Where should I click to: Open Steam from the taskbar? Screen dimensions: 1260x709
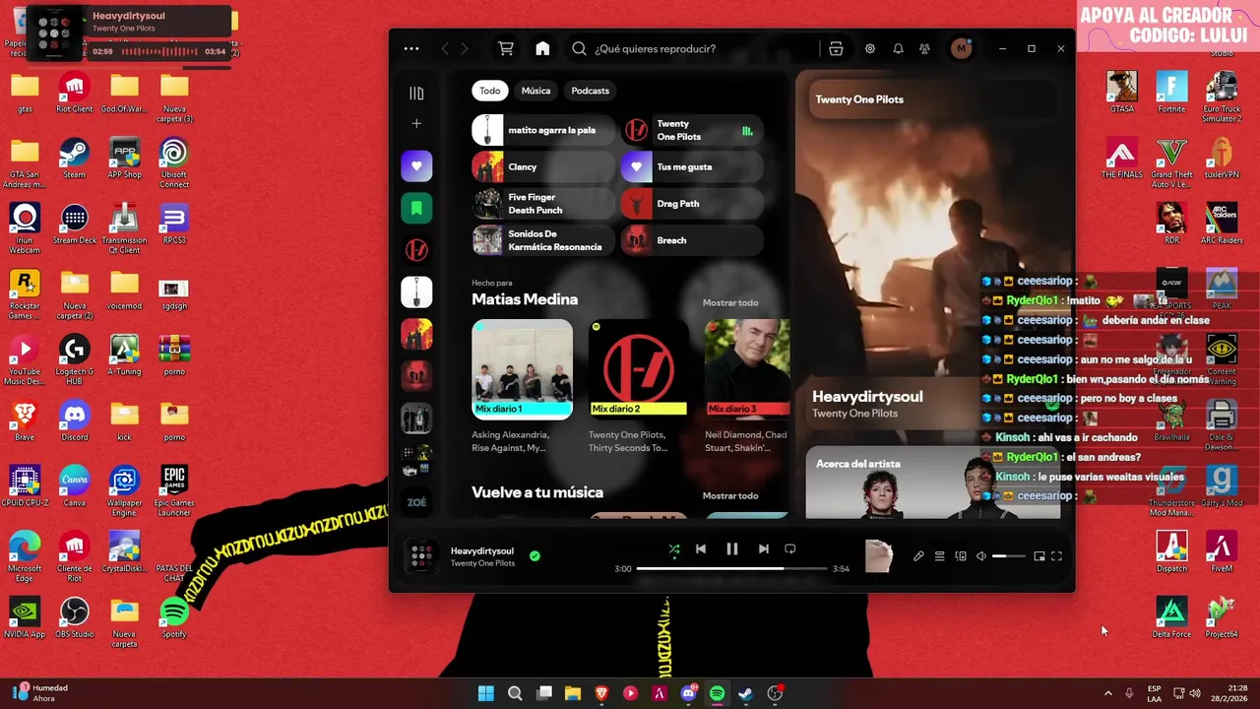[x=746, y=693]
